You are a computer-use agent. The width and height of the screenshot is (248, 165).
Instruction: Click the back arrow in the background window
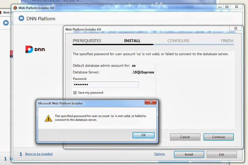pos(6,23)
